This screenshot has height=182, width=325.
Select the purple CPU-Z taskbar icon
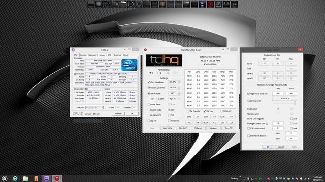tap(46, 178)
